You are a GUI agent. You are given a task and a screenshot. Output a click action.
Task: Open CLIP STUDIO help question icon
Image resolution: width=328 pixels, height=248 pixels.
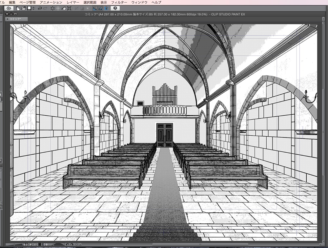click(115, 9)
